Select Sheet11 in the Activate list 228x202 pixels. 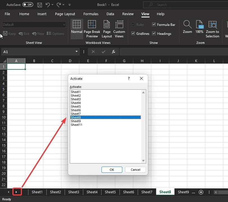coord(105,125)
